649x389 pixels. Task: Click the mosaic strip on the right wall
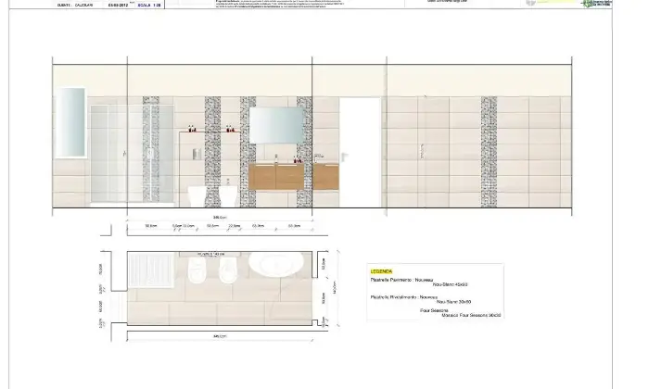(x=487, y=153)
